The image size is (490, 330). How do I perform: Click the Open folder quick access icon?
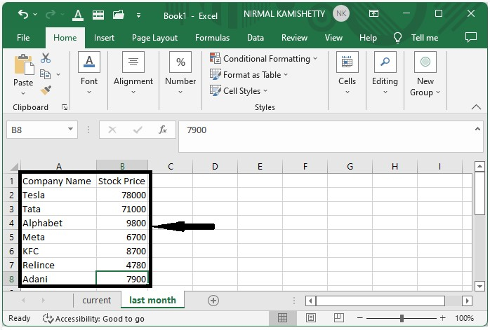[x=118, y=14]
